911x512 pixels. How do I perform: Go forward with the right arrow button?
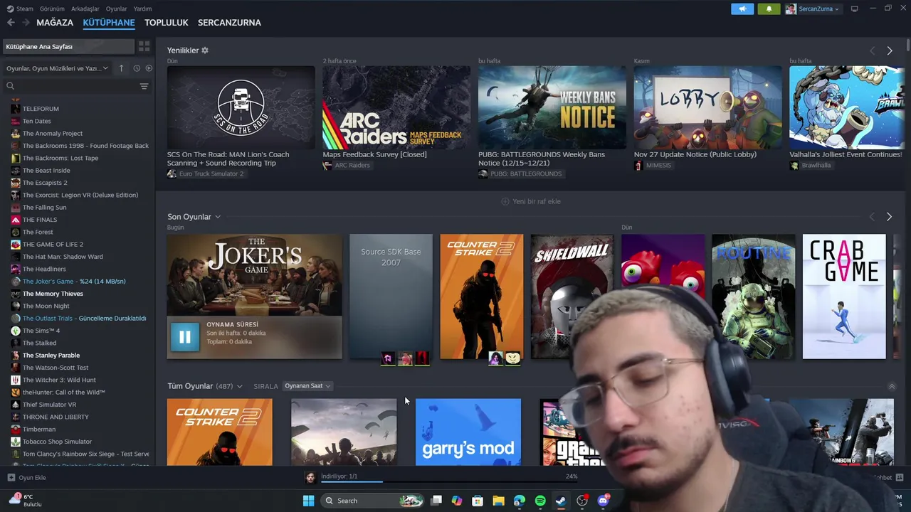[26, 23]
